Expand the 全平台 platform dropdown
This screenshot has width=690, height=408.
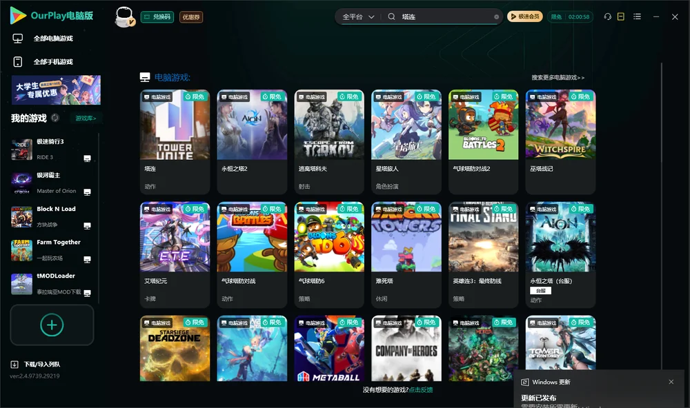(358, 17)
